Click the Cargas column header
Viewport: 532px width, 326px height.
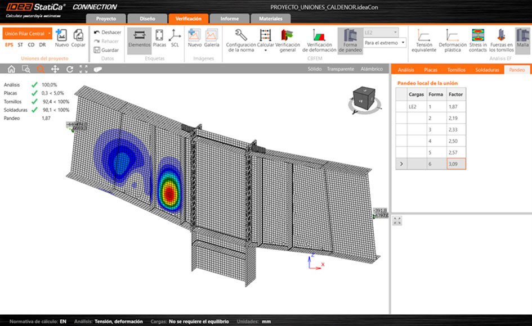416,94
